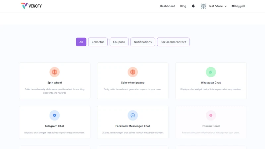Click the Whatsapp Chat green icon
Viewport: 265px width, 149px height.
pos(211,72)
